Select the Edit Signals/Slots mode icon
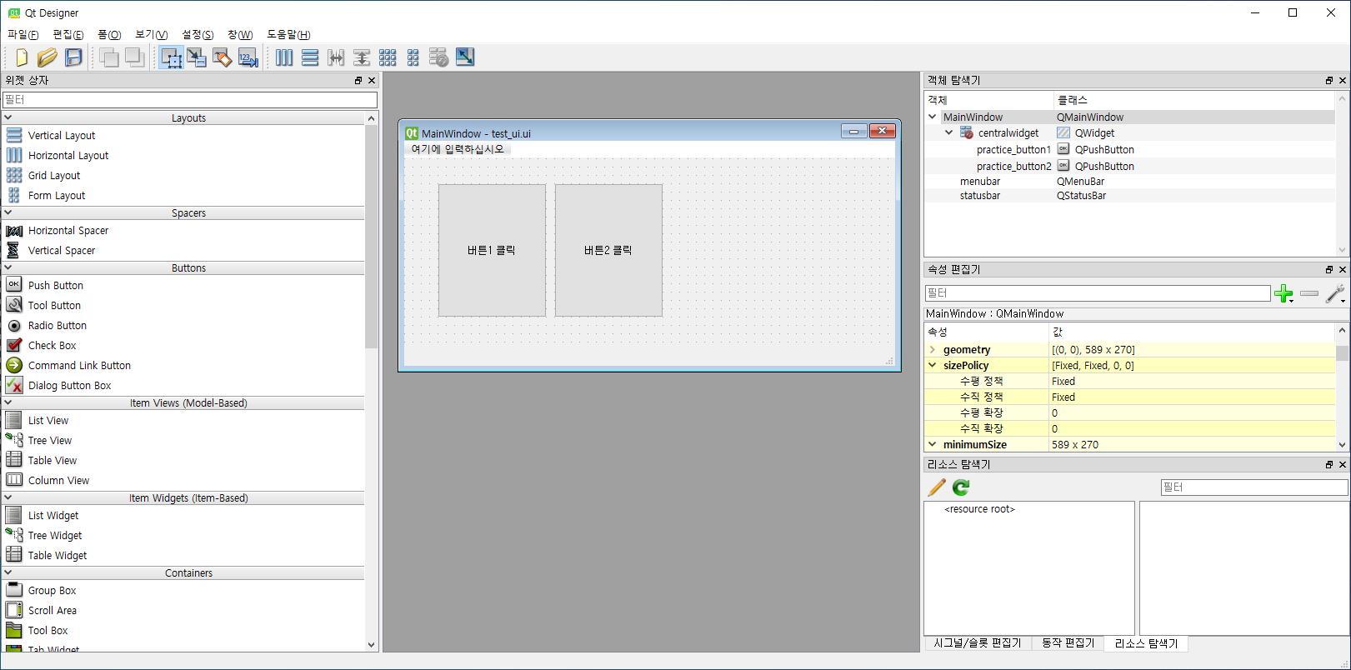 197,57
